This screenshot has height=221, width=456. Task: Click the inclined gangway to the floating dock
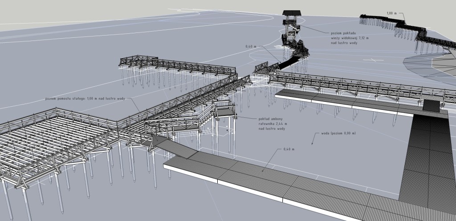tap(174, 147)
